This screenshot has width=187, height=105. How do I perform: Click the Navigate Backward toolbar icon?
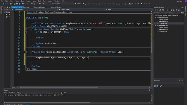(4, 4)
